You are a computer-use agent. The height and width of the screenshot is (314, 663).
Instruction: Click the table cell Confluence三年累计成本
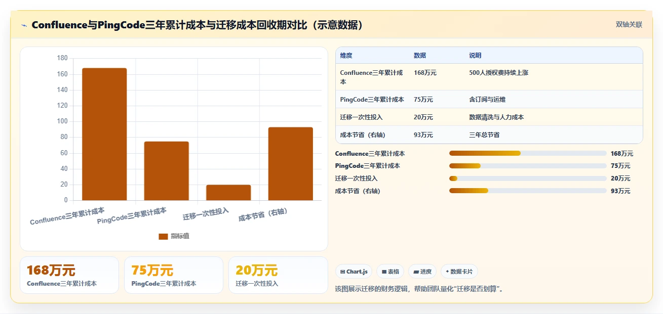[x=372, y=77]
